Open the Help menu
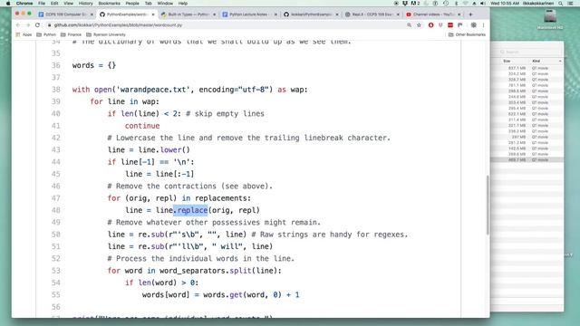This screenshot has width=580, height=326. click(183, 4)
